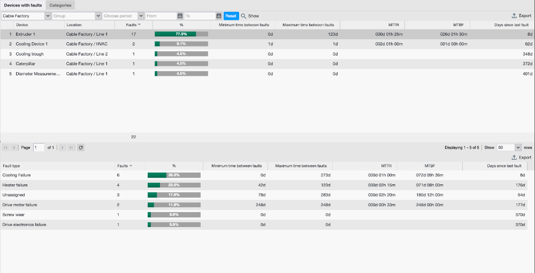Click the Extruder 1 percentage bar
Image resolution: width=535 pixels, height=273 pixels.
[181, 34]
